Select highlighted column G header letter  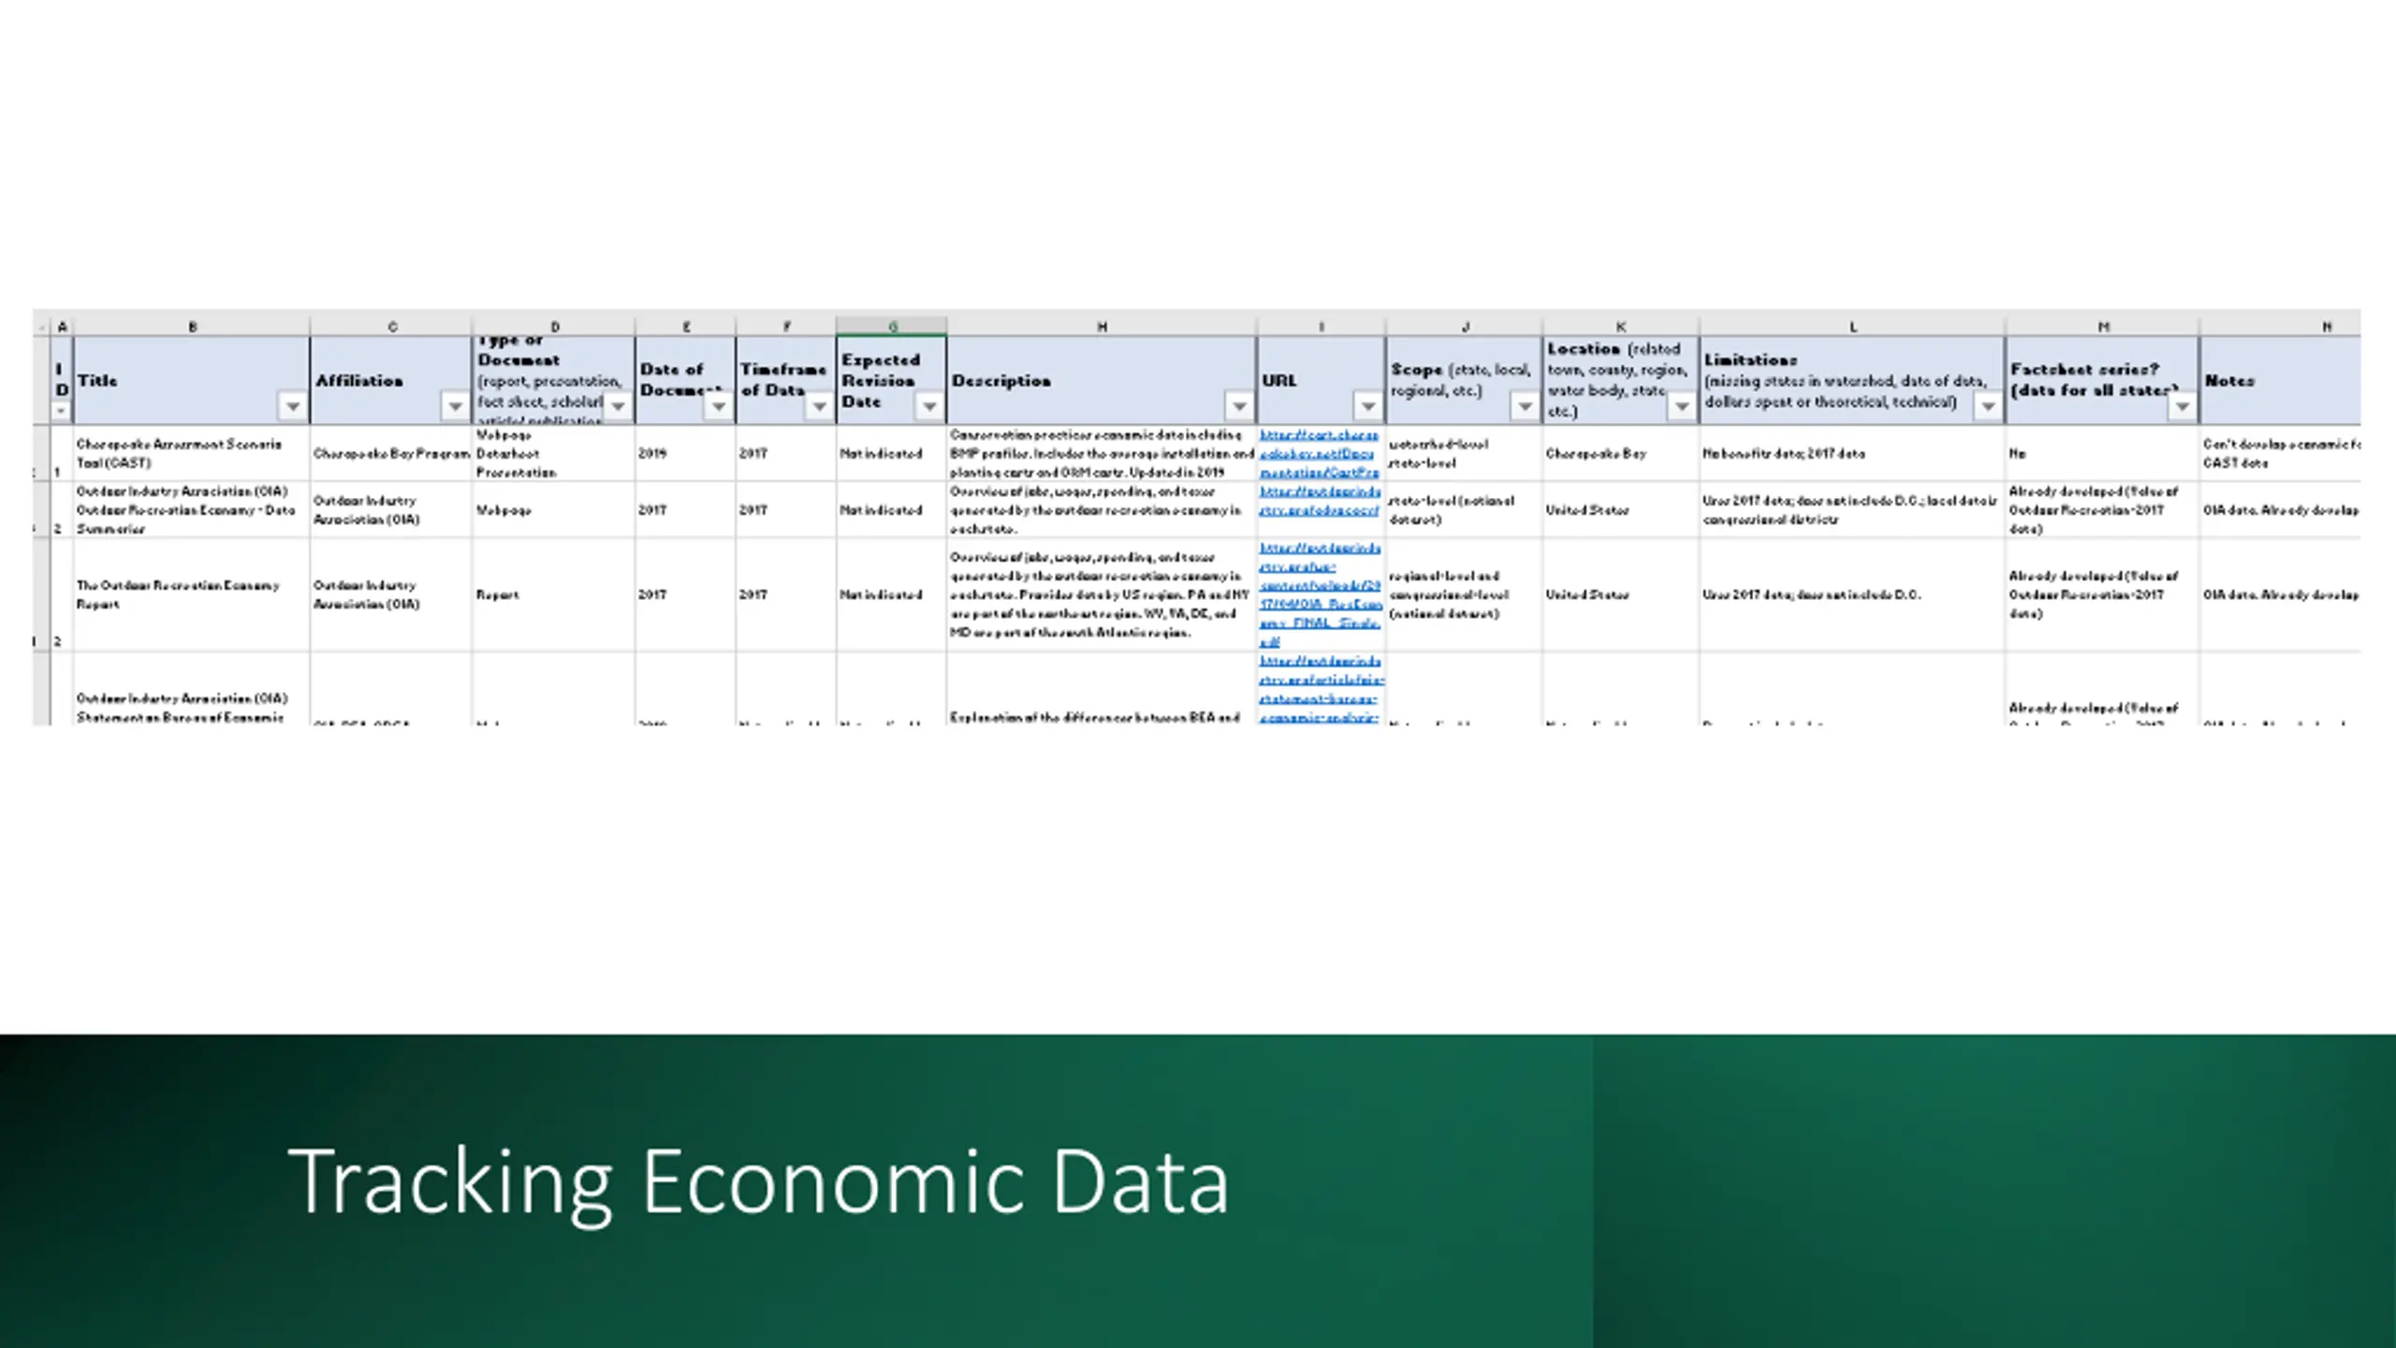892,327
